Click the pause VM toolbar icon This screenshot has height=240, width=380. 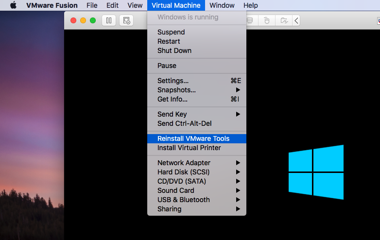[109, 20]
